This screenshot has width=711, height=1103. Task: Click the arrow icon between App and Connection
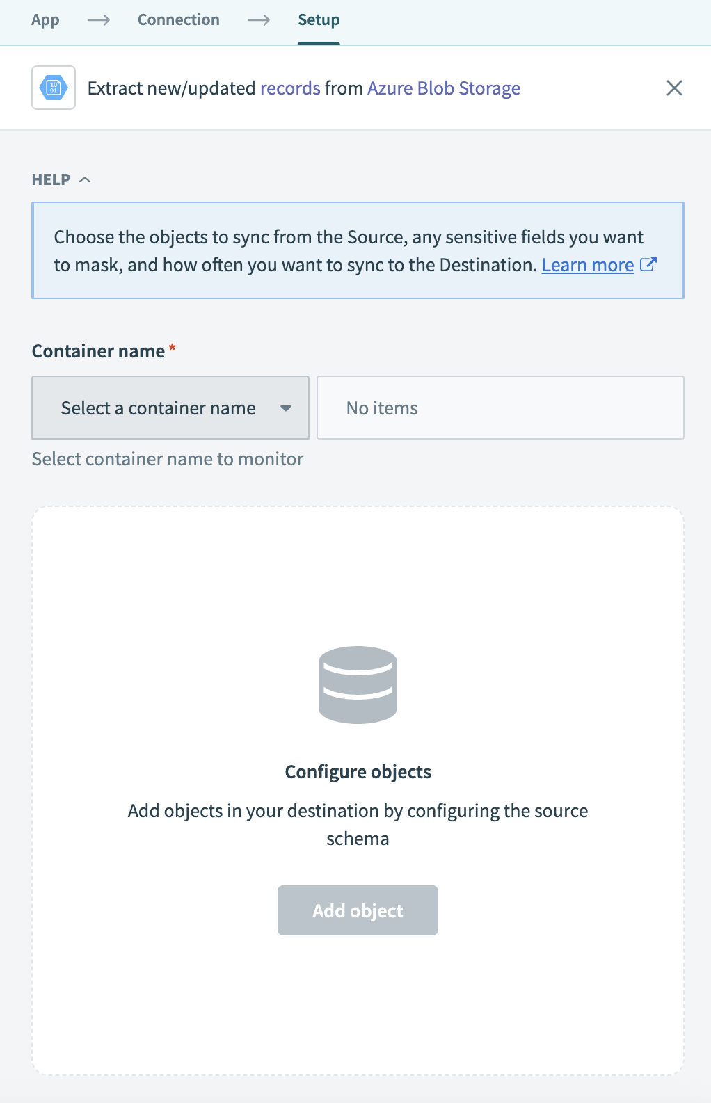coord(99,19)
